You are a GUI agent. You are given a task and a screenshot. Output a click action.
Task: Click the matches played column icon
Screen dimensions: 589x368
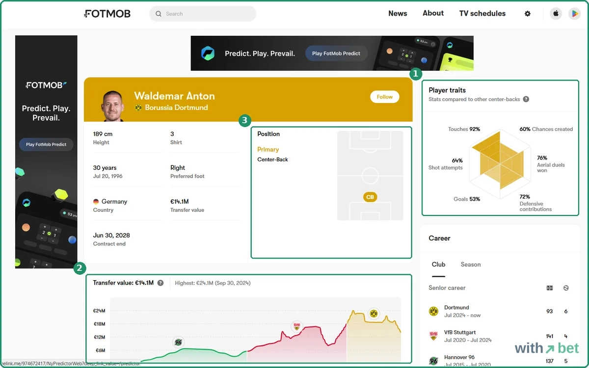[550, 288]
